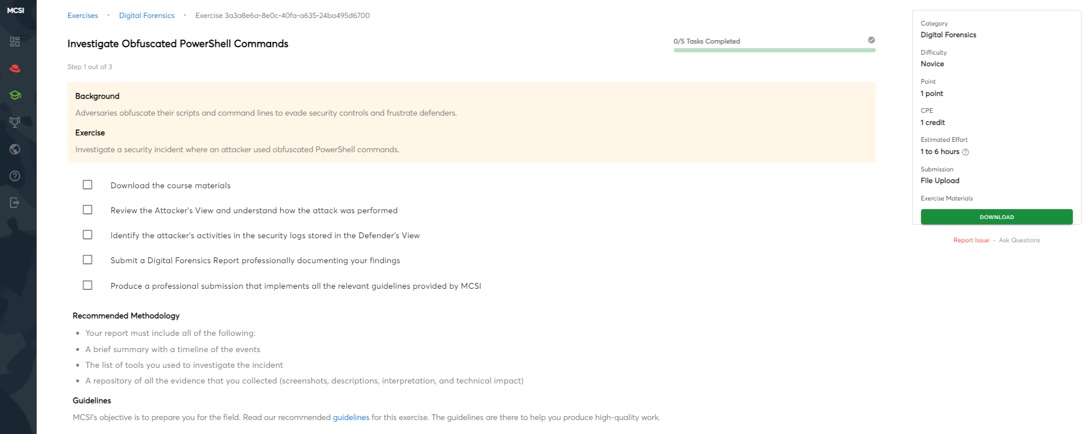This screenshot has width=1092, height=434.
Task: Open the red hat sidebar icon
Action: (15, 69)
